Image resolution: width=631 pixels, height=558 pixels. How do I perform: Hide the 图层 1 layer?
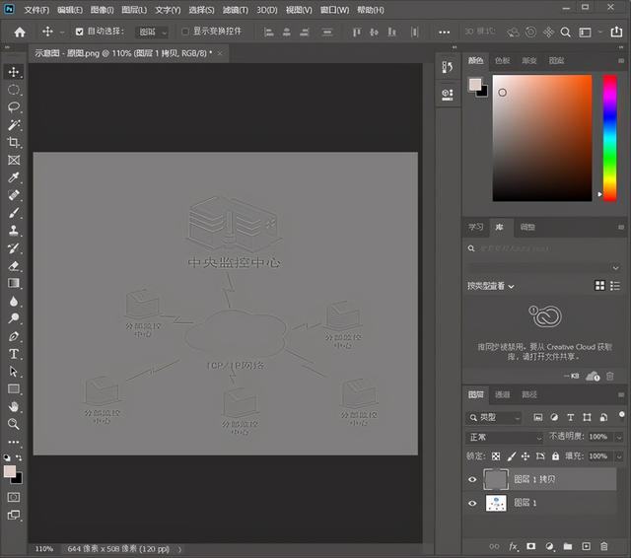(472, 504)
